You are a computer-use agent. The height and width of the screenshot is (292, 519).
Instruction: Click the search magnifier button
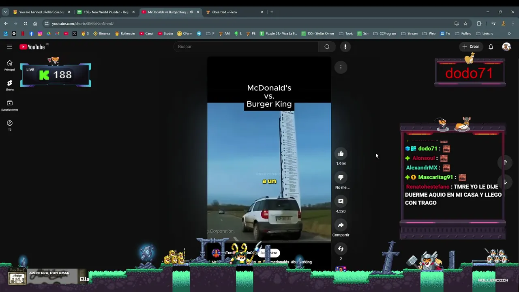pyautogui.click(x=327, y=47)
